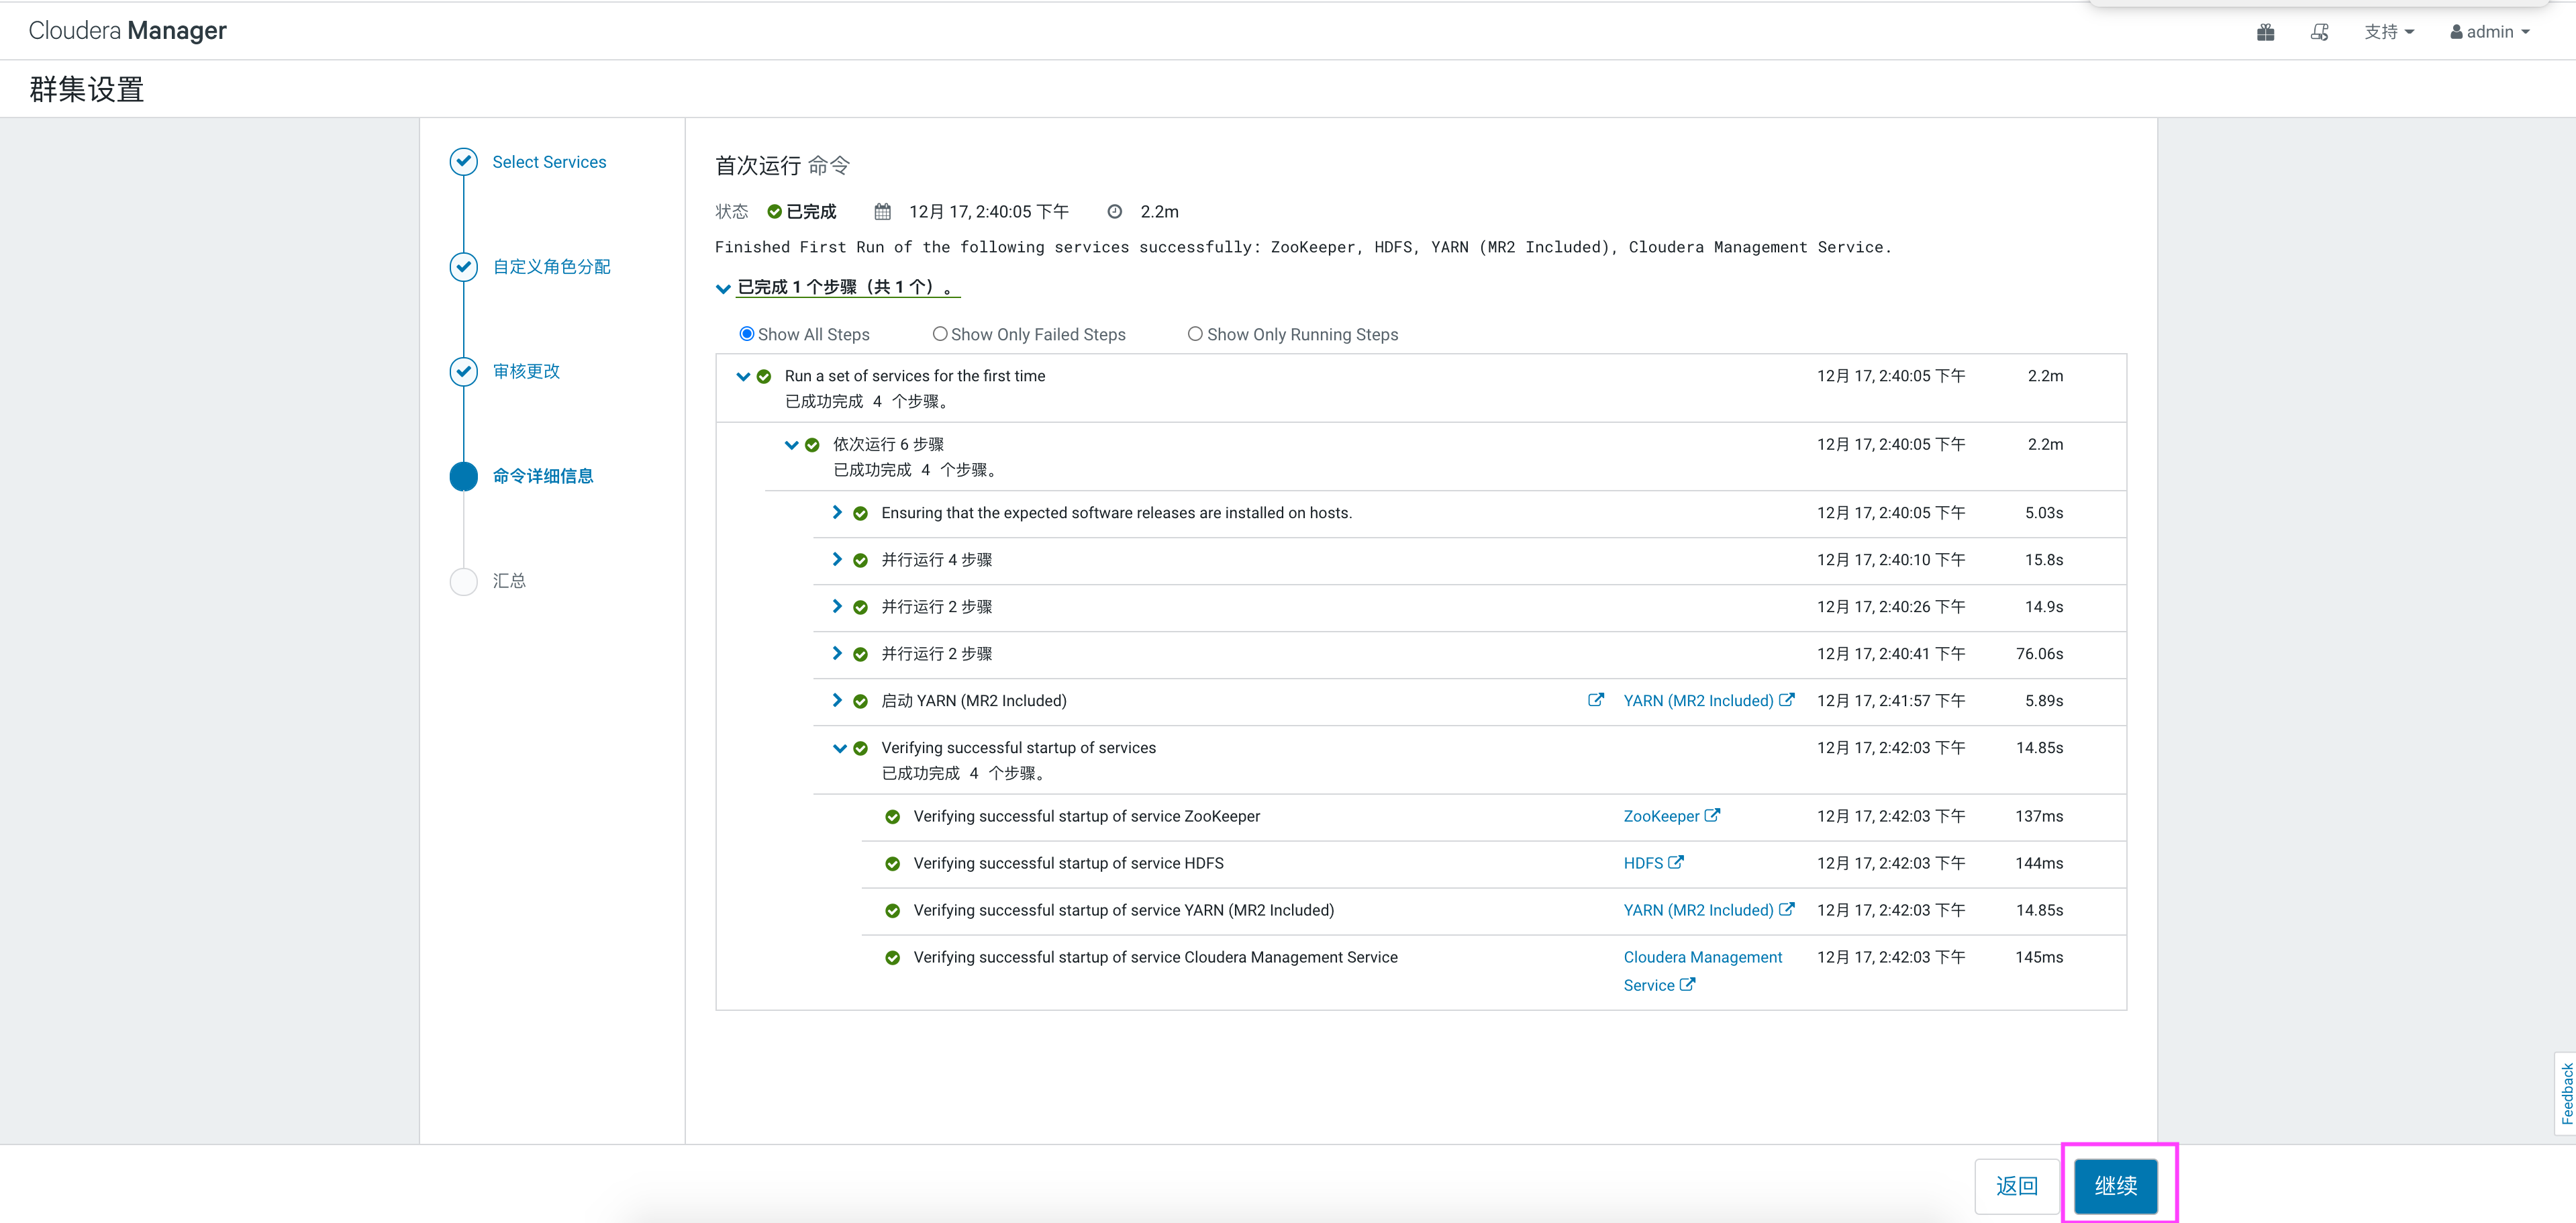
Task: Select Show Only Failed Steps option
Action: click(x=939, y=334)
